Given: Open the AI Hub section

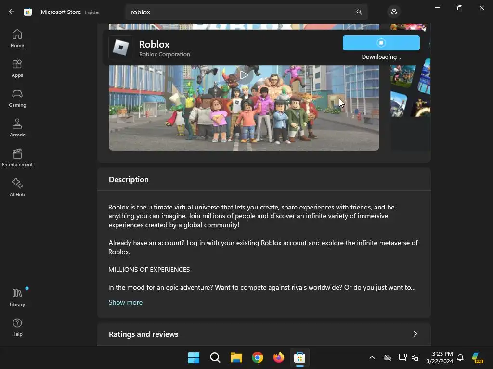Looking at the screenshot, I should 17,188.
